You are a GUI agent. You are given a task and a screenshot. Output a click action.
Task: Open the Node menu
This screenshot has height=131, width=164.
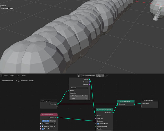[x=24, y=76]
